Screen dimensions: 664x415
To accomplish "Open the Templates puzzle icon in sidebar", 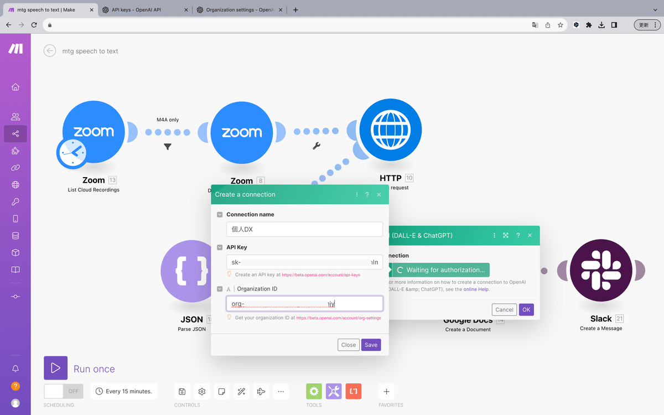I will (x=15, y=151).
